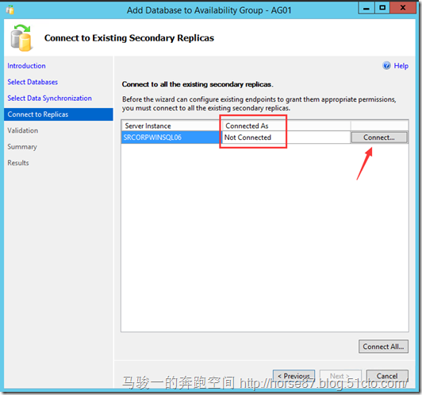Go to the Introduction step

coord(26,66)
